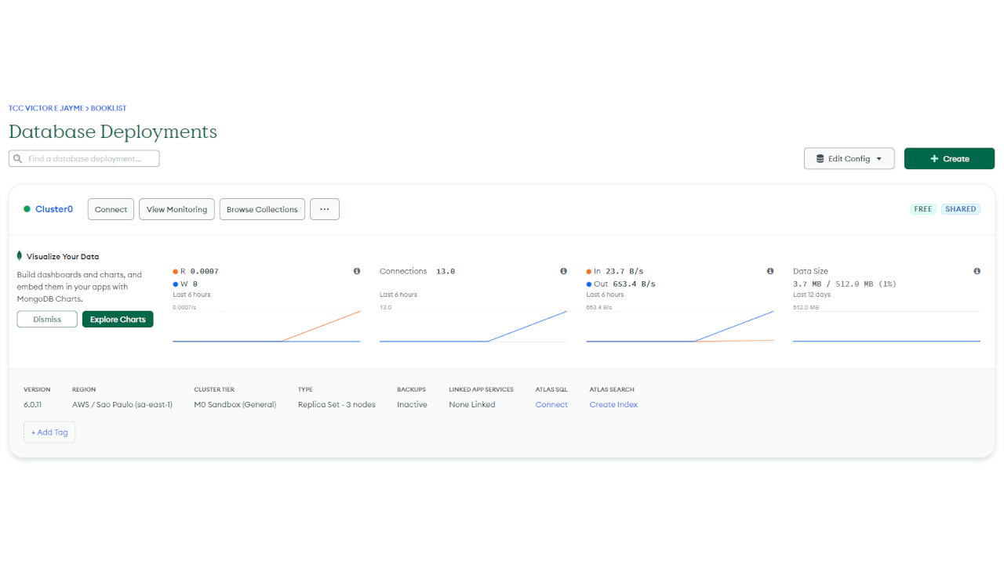Open the Cluster0 name link
Screen dimensions: 1004x564
pos(54,209)
